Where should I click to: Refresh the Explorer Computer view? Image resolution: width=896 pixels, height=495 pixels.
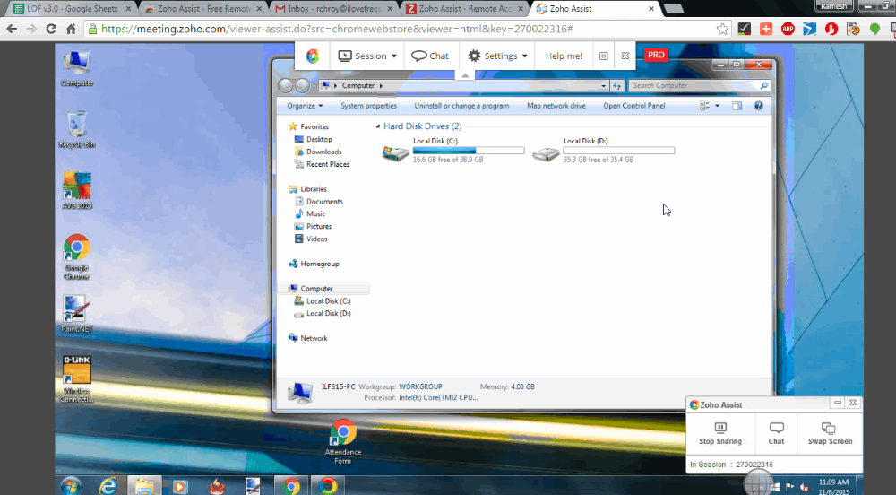point(617,86)
